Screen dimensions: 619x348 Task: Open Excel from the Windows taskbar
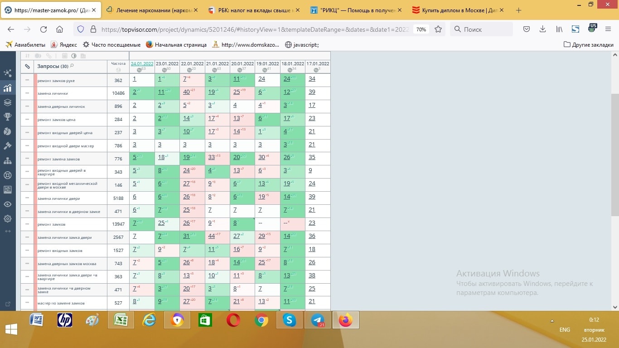click(121, 320)
